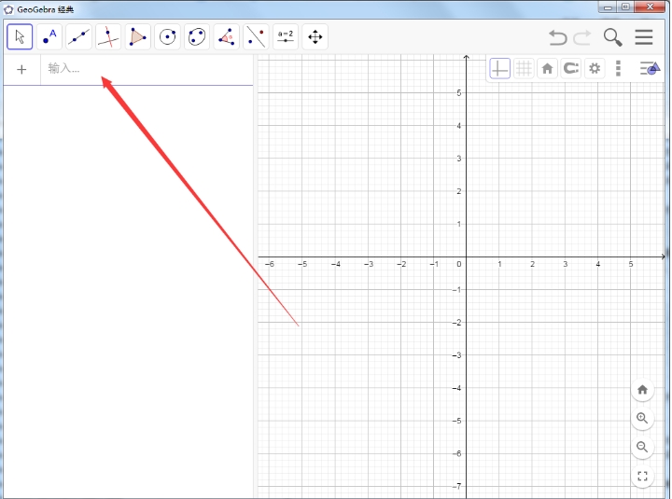Select the Ellipse conic tool

point(197,36)
